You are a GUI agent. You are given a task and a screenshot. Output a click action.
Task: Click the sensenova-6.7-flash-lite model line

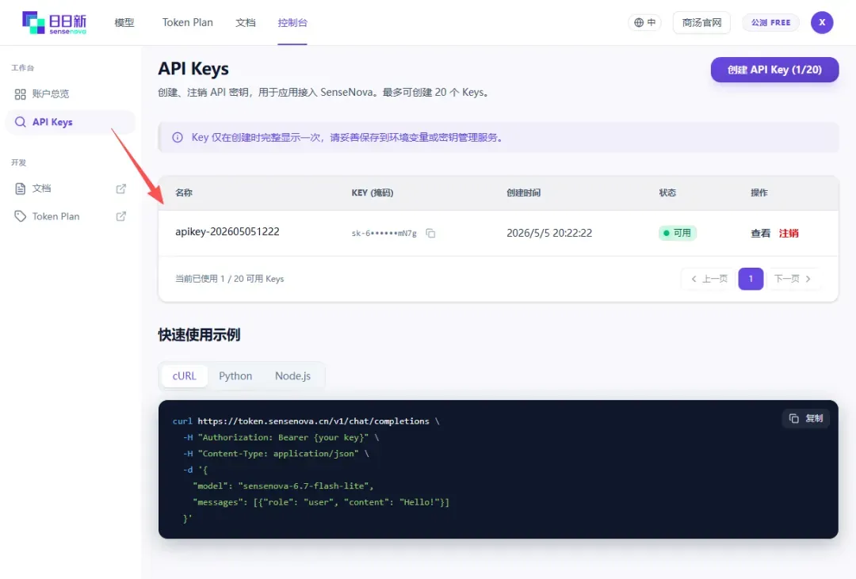tap(283, 486)
